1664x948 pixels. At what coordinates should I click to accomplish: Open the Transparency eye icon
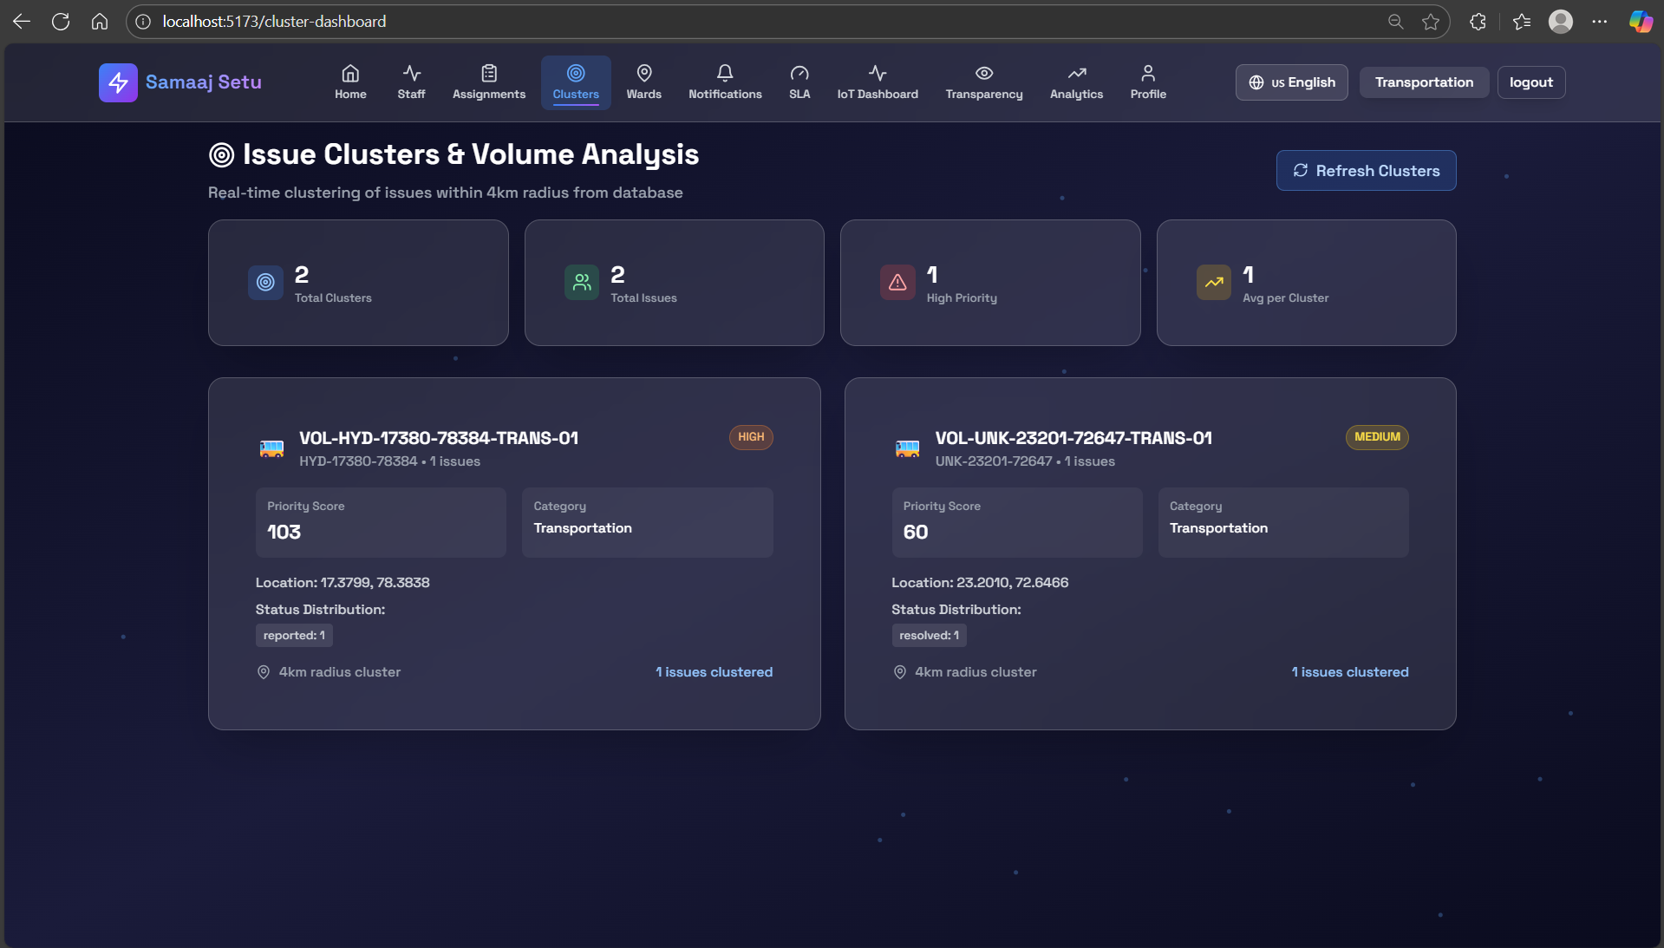point(984,73)
